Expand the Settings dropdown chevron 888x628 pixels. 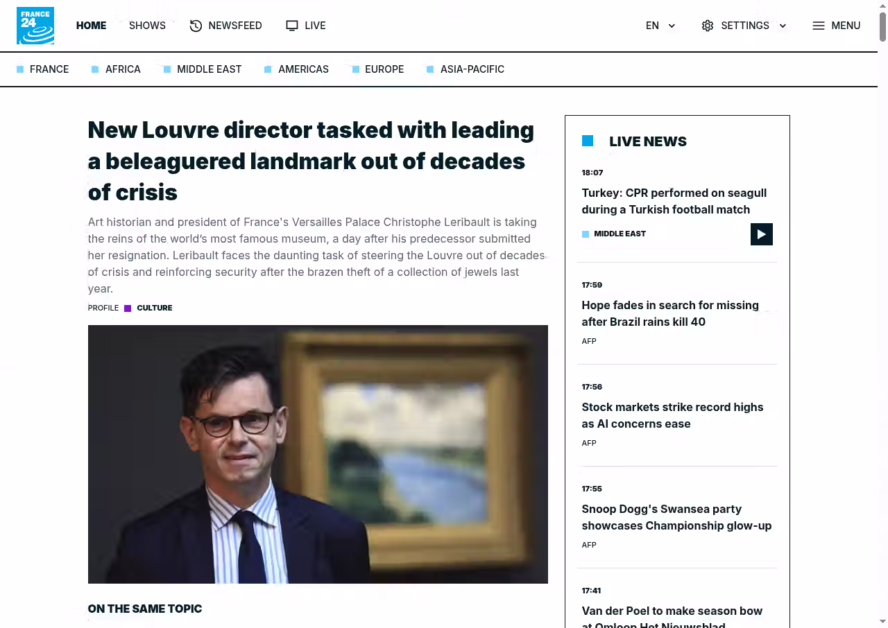[783, 26]
